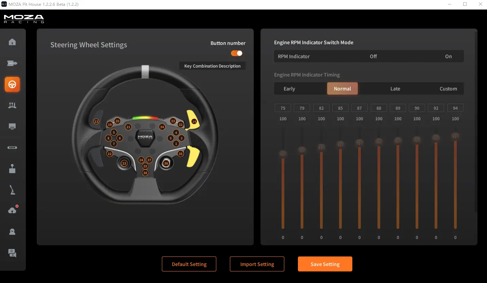Open the handbrake settings icon
The image size is (487, 283).
(12, 190)
